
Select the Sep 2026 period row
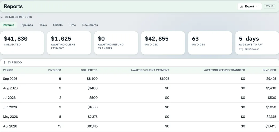click(139, 79)
